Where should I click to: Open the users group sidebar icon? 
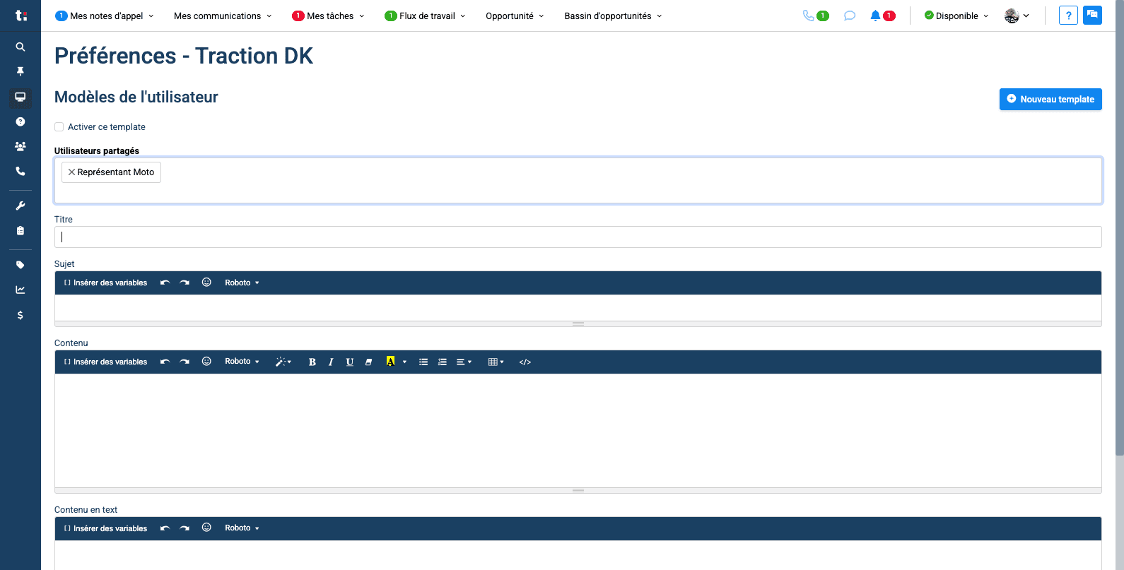pyautogui.click(x=21, y=146)
